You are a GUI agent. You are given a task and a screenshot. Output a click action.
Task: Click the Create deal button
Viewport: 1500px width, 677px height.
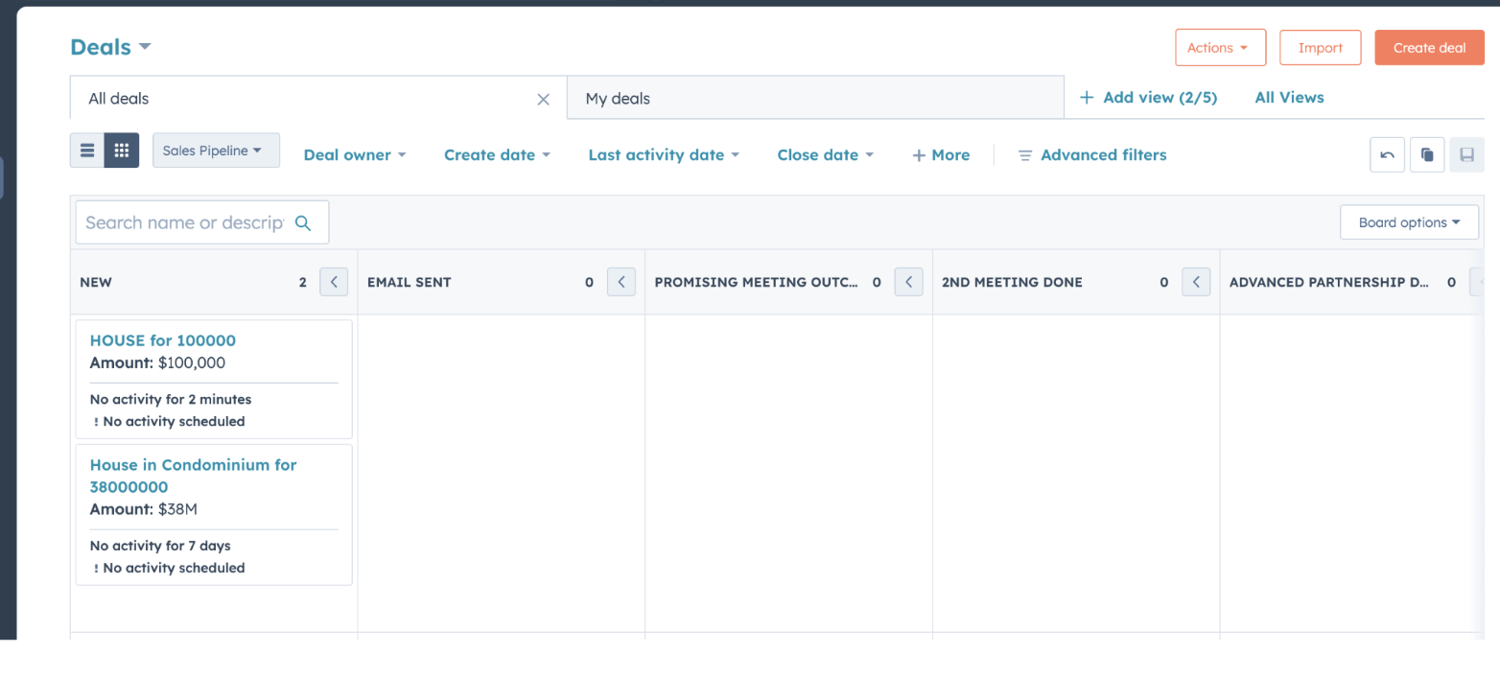[x=1429, y=47]
